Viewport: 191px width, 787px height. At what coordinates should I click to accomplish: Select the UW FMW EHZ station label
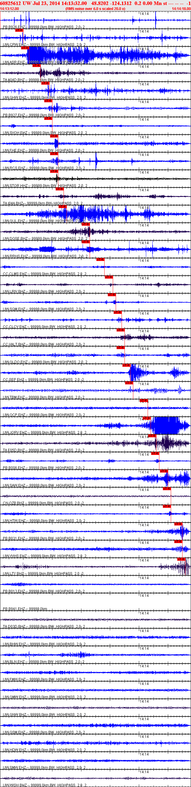pyautogui.click(x=44, y=680)
